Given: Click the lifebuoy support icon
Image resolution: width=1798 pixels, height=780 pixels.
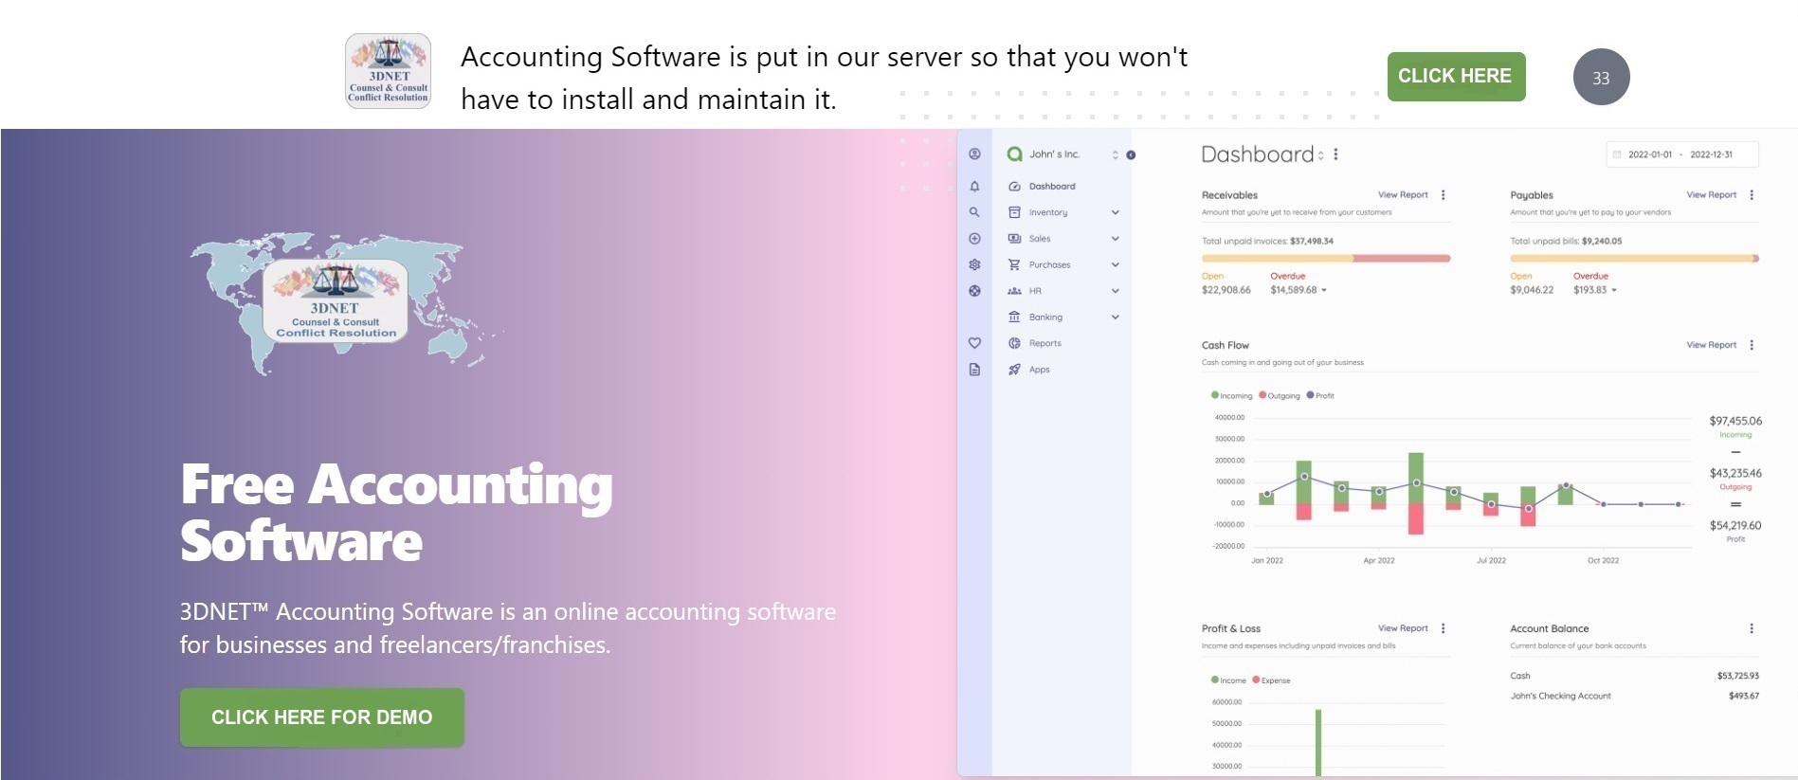Looking at the screenshot, I should click(x=974, y=291).
